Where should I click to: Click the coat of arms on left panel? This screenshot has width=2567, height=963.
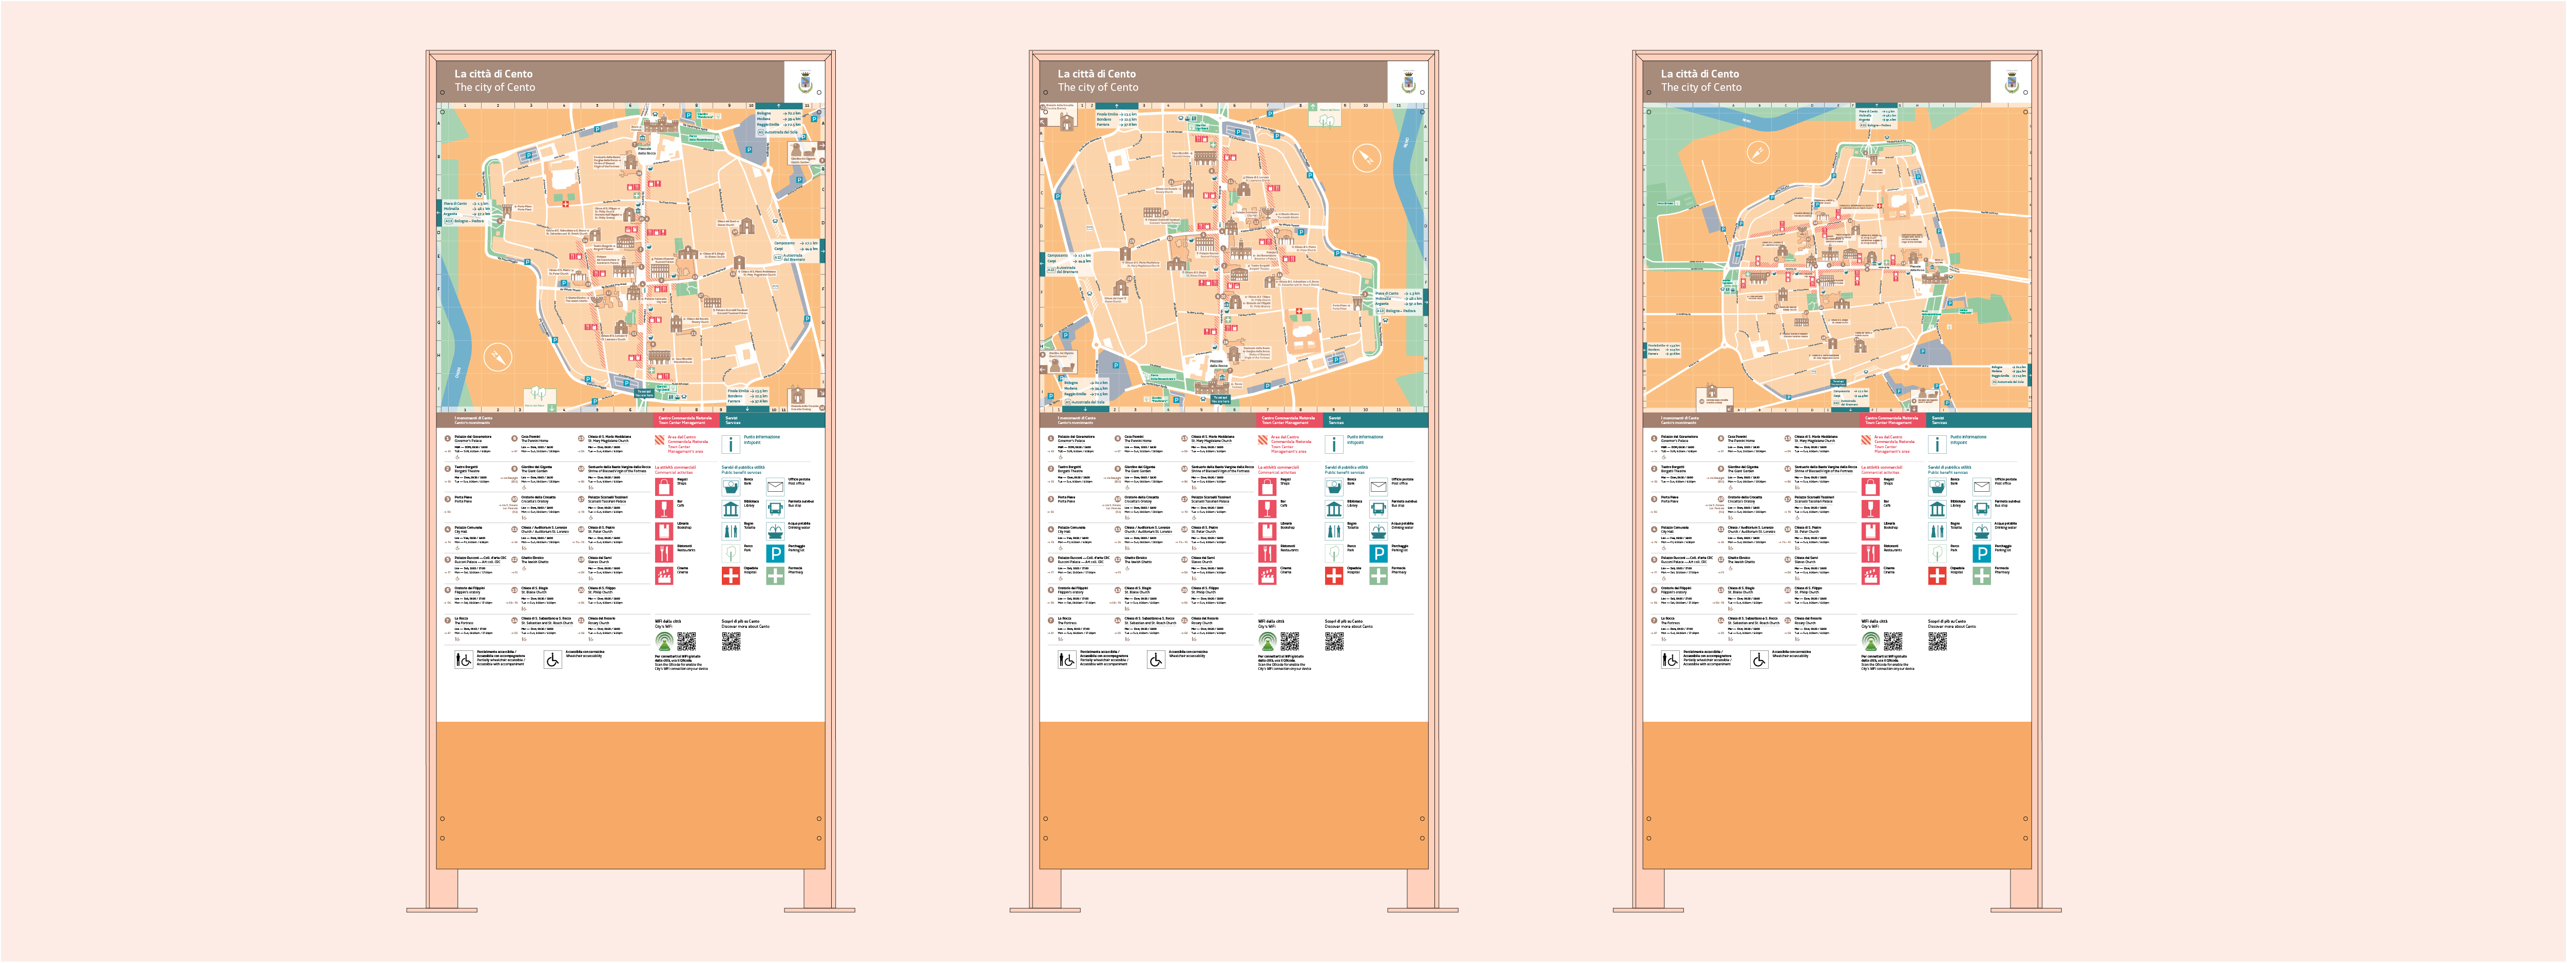(x=805, y=81)
